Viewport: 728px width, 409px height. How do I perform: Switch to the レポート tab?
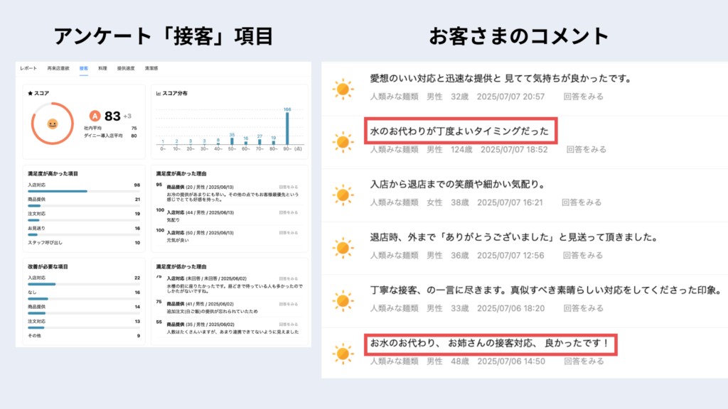pos(28,68)
